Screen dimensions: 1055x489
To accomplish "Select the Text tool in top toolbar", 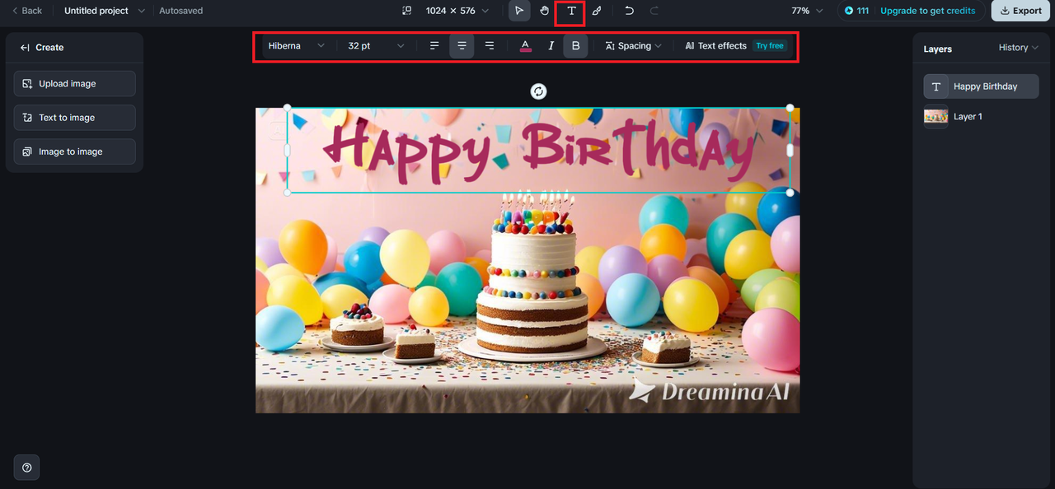I will tap(570, 12).
